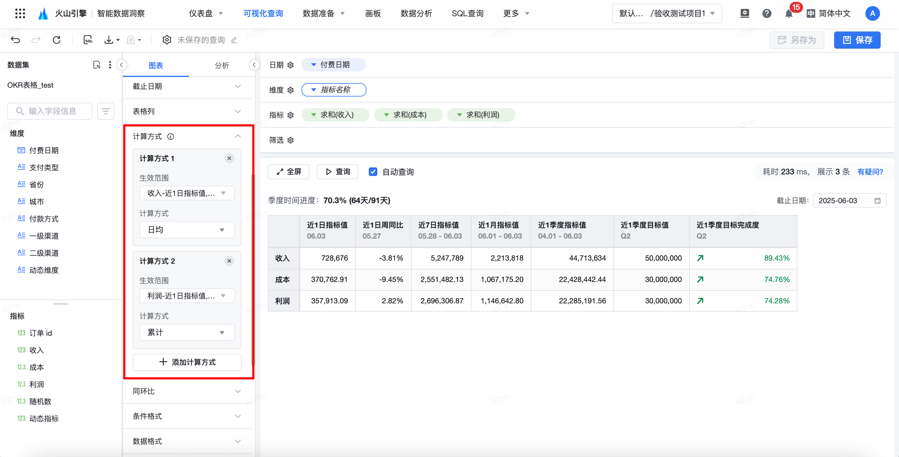Open 维度 settings gear
Viewport: 899px width, 457px height.
coord(291,90)
